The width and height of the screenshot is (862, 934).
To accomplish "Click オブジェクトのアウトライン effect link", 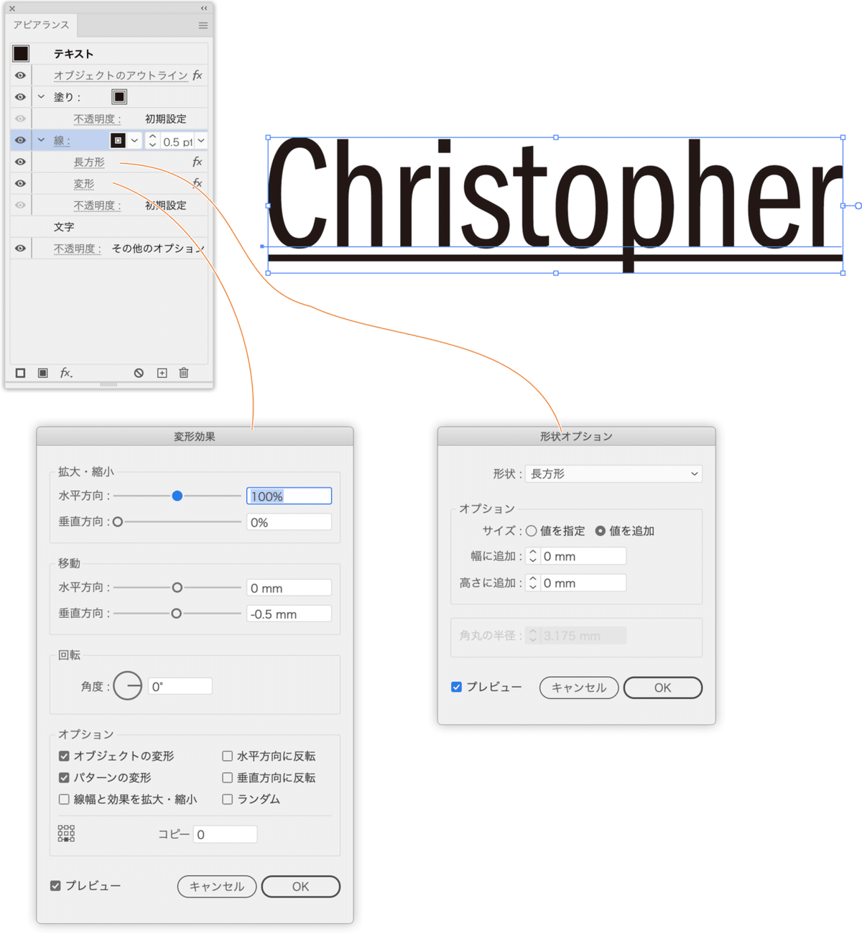I will pyautogui.click(x=121, y=75).
